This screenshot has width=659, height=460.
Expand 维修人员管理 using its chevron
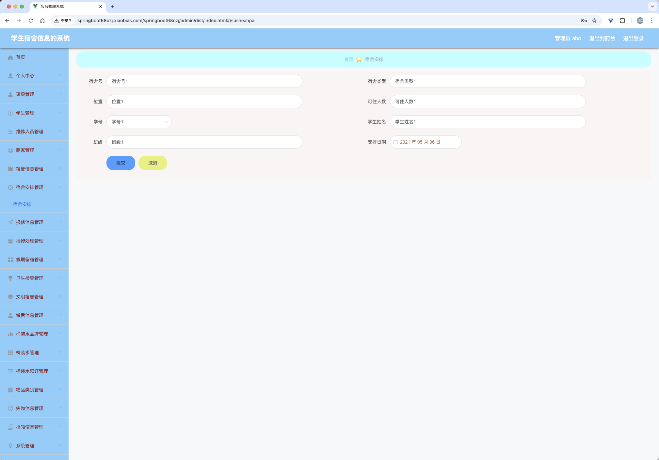tap(61, 131)
